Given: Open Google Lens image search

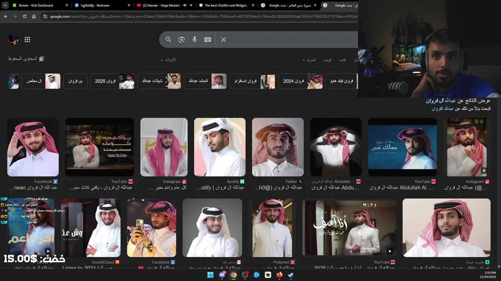Looking at the screenshot, I should [182, 39].
